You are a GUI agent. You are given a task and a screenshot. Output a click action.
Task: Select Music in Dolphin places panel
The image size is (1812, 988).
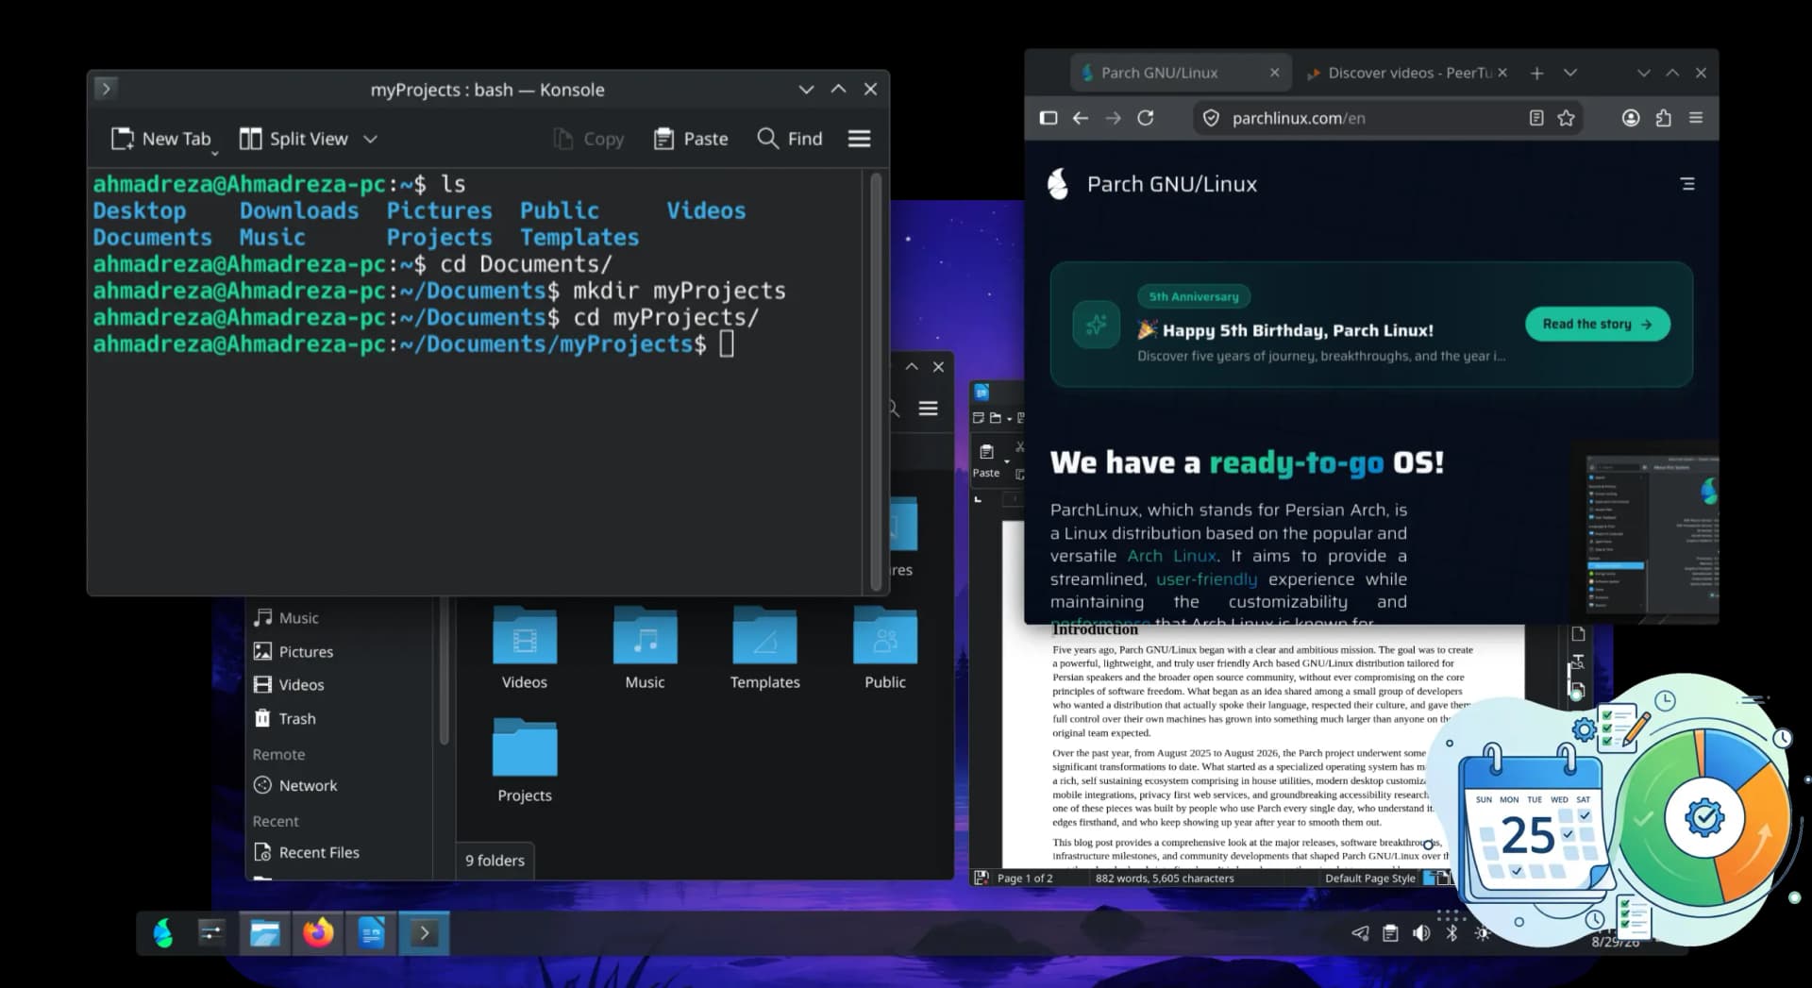(286, 618)
